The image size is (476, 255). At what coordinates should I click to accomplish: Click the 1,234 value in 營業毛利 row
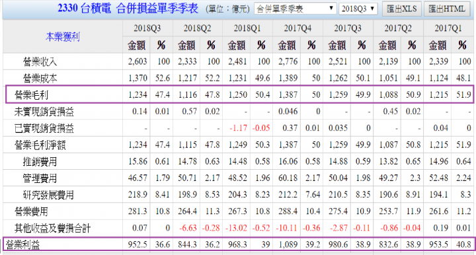pyautogui.click(x=138, y=95)
